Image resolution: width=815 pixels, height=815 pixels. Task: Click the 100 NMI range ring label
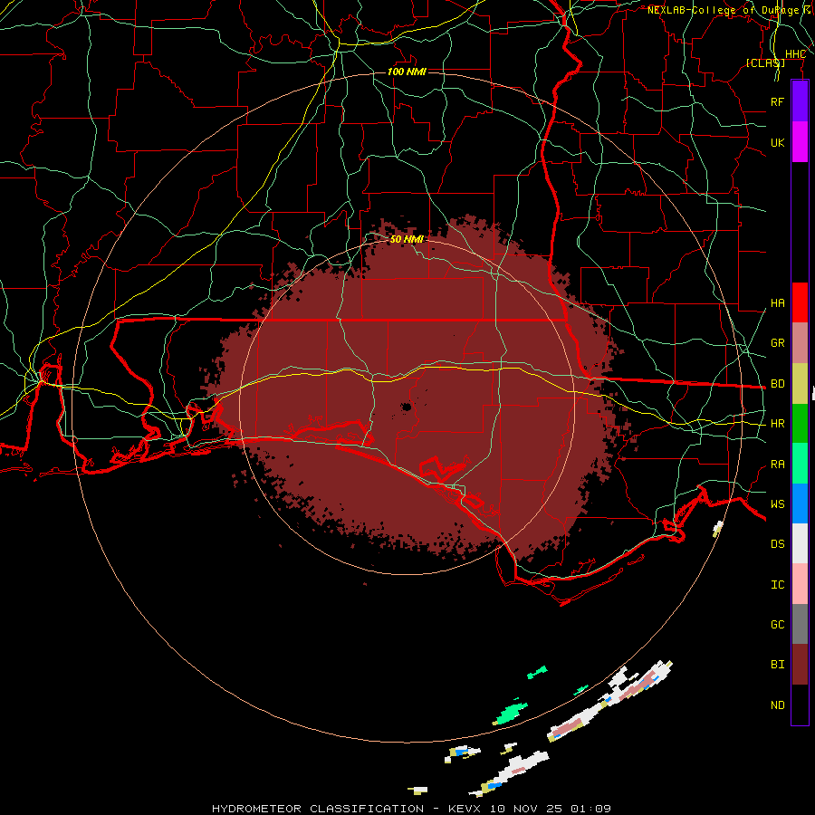click(407, 72)
